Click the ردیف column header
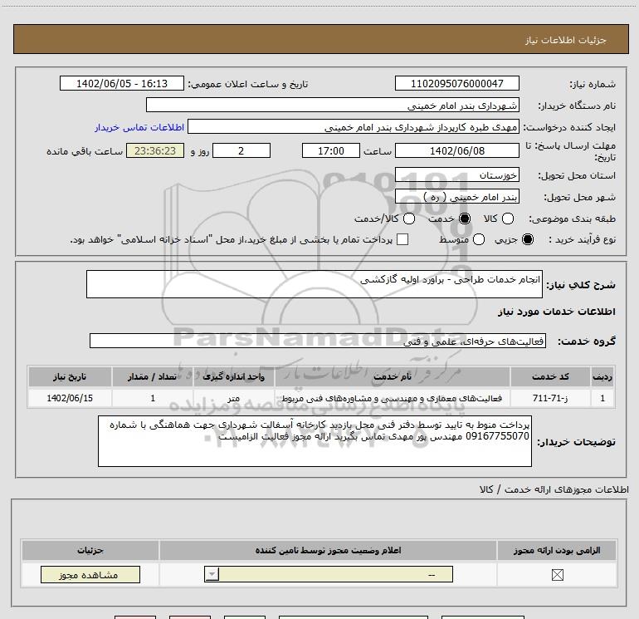639x619 pixels. coord(602,376)
